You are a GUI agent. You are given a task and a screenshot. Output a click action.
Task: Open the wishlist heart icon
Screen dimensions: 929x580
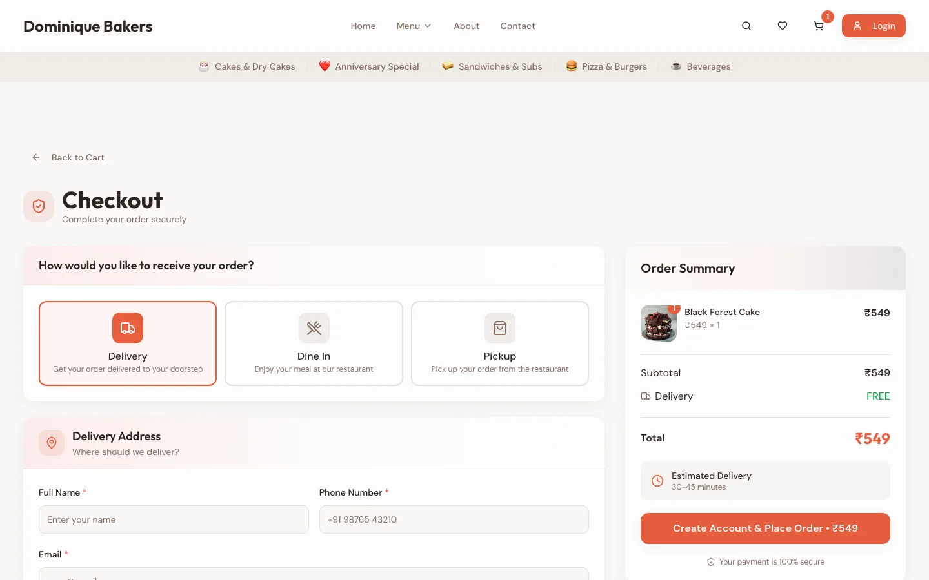pyautogui.click(x=783, y=26)
